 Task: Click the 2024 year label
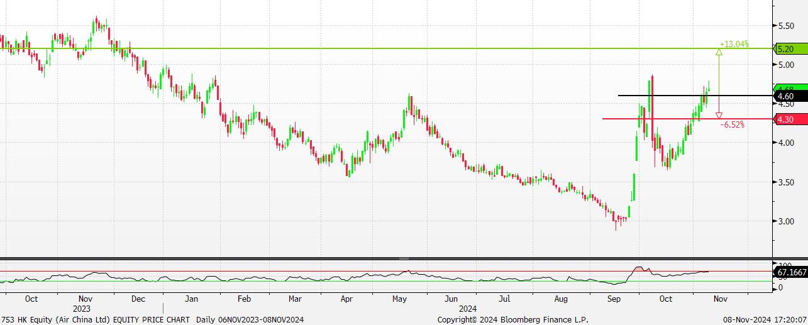point(467,309)
